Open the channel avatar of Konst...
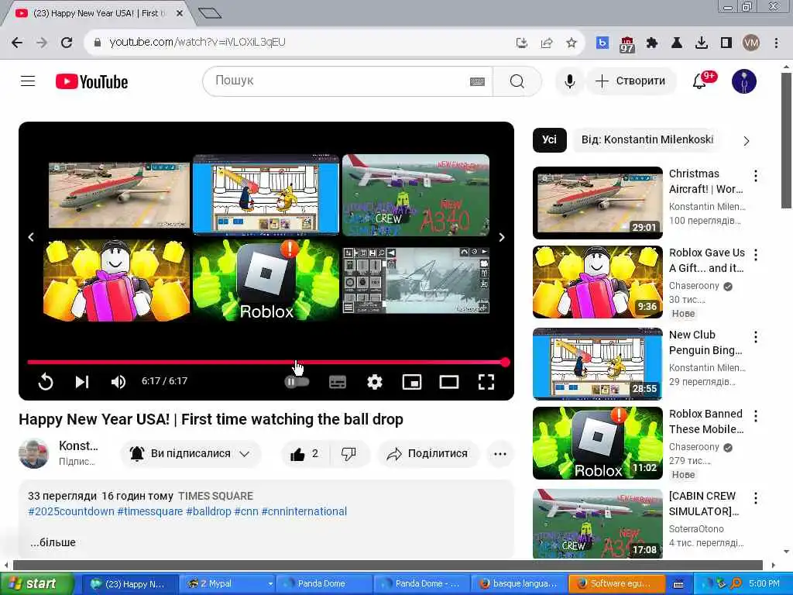 34,453
